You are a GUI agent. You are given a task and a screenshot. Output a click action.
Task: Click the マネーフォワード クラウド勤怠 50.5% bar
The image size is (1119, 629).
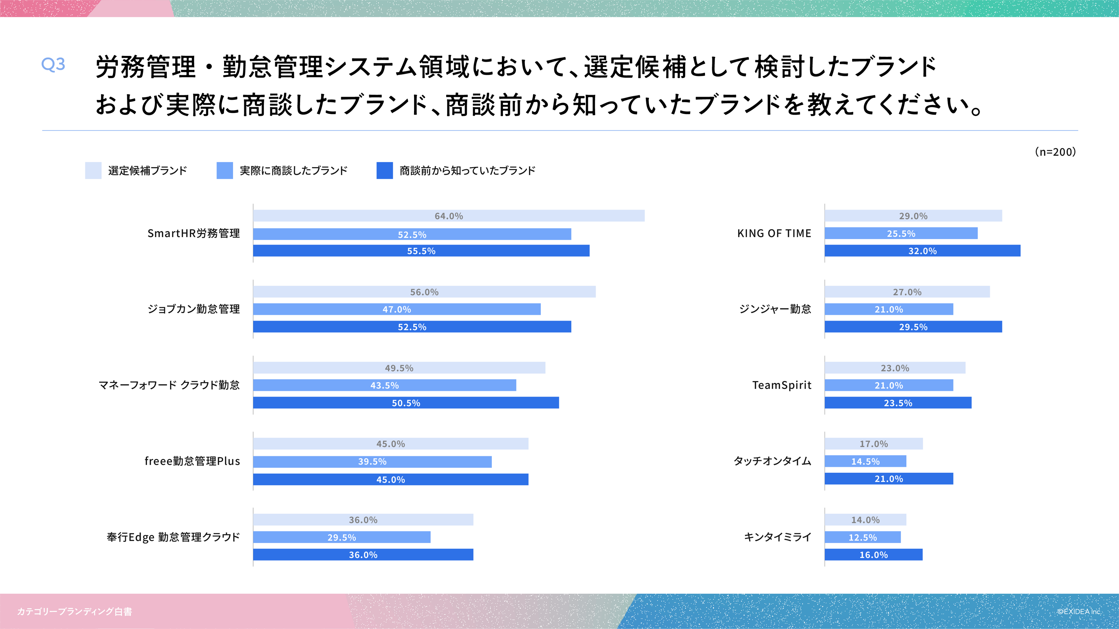click(x=406, y=403)
